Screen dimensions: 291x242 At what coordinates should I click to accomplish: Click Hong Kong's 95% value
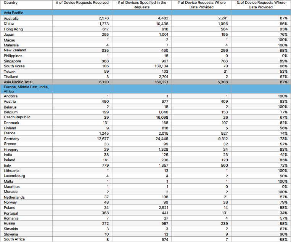pyautogui.click(x=283, y=29)
